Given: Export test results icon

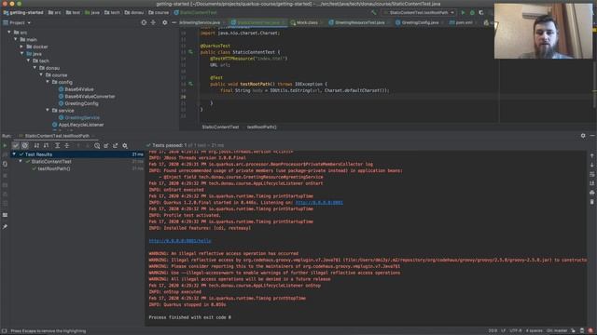Looking at the screenshot, I should pos(116,145).
